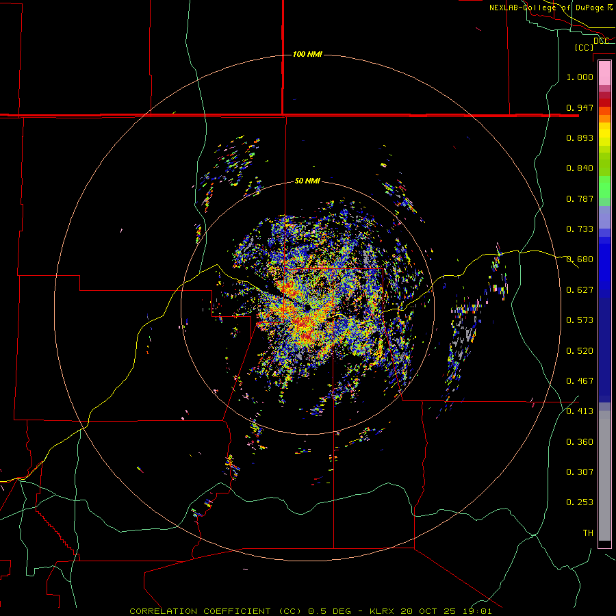Click the 0.413 color scale value

pyautogui.click(x=580, y=411)
